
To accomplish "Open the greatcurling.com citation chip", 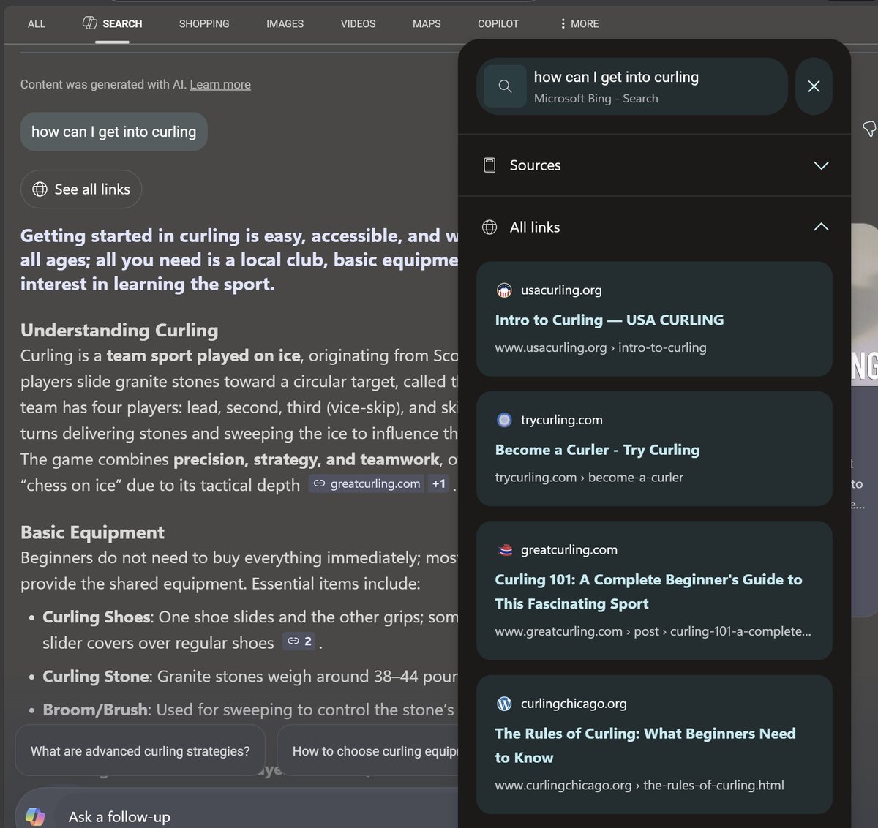I will click(367, 483).
